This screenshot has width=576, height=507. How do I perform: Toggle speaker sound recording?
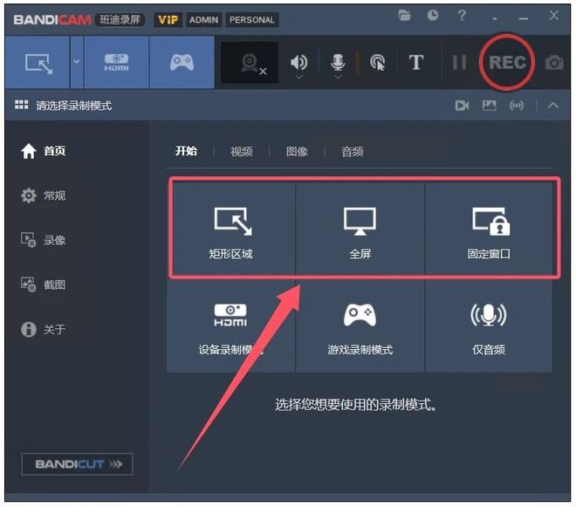299,62
